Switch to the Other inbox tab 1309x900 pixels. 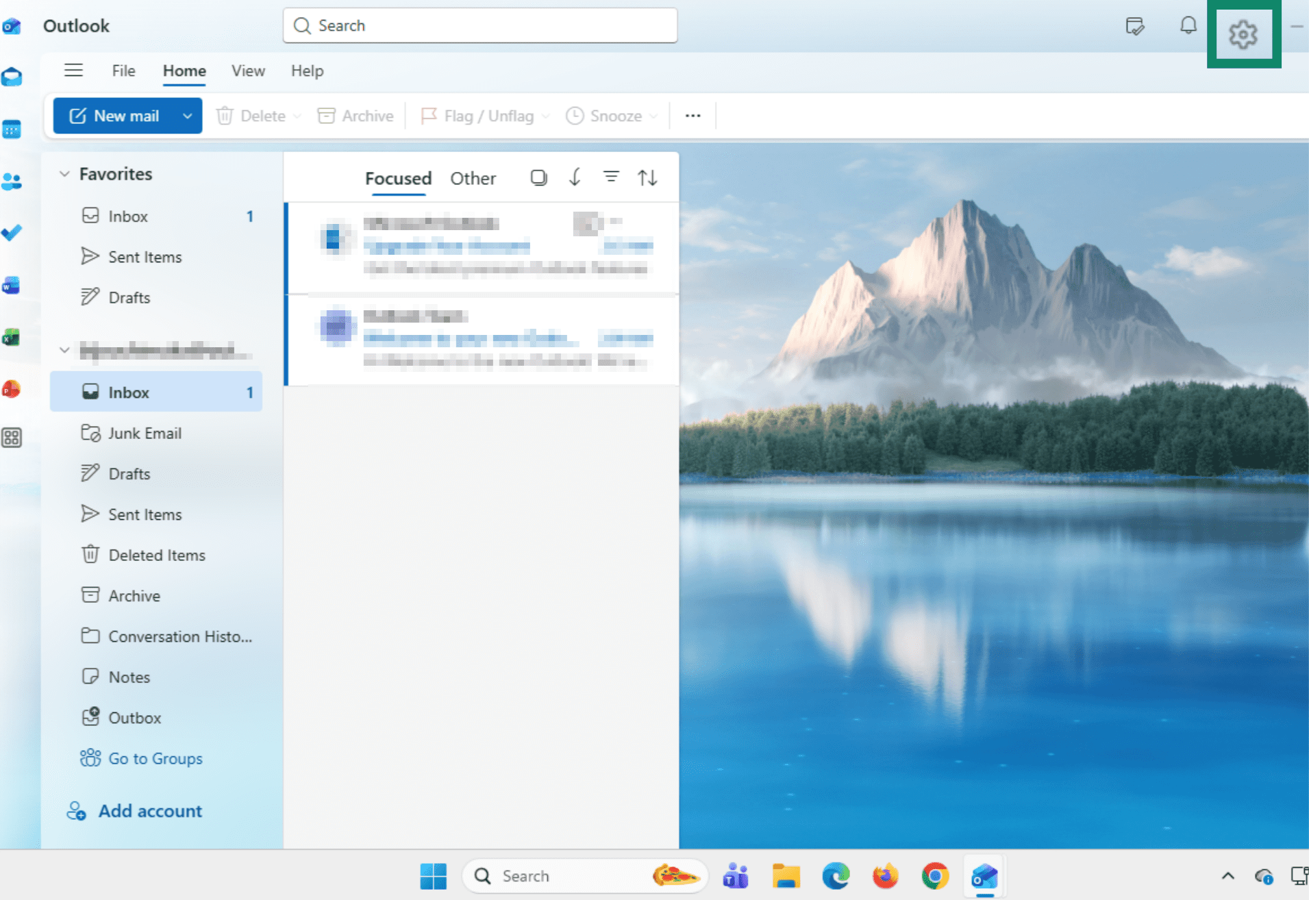(x=473, y=178)
